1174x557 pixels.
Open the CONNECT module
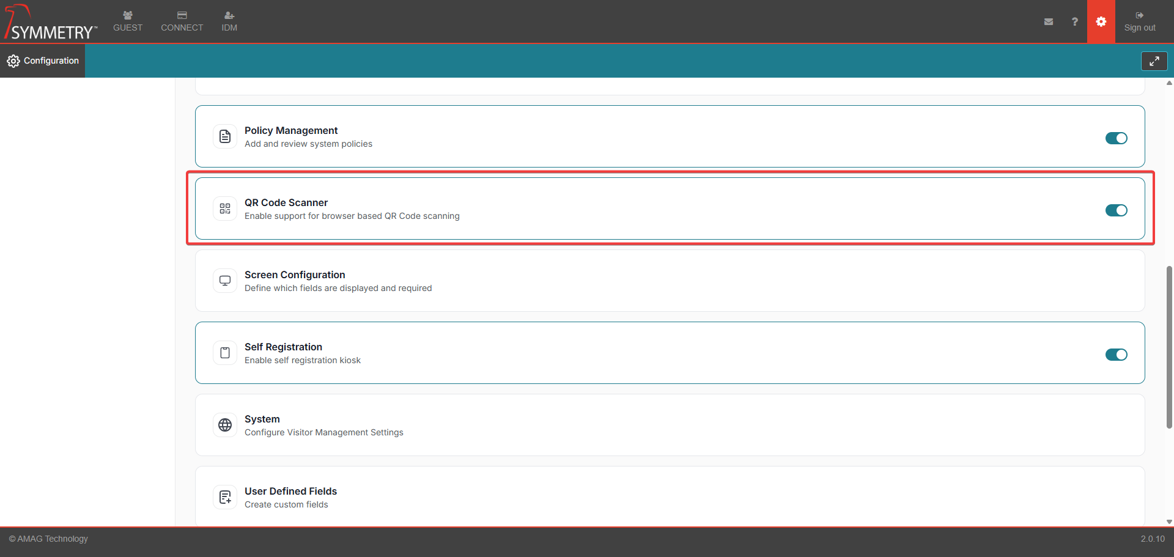pyautogui.click(x=182, y=21)
